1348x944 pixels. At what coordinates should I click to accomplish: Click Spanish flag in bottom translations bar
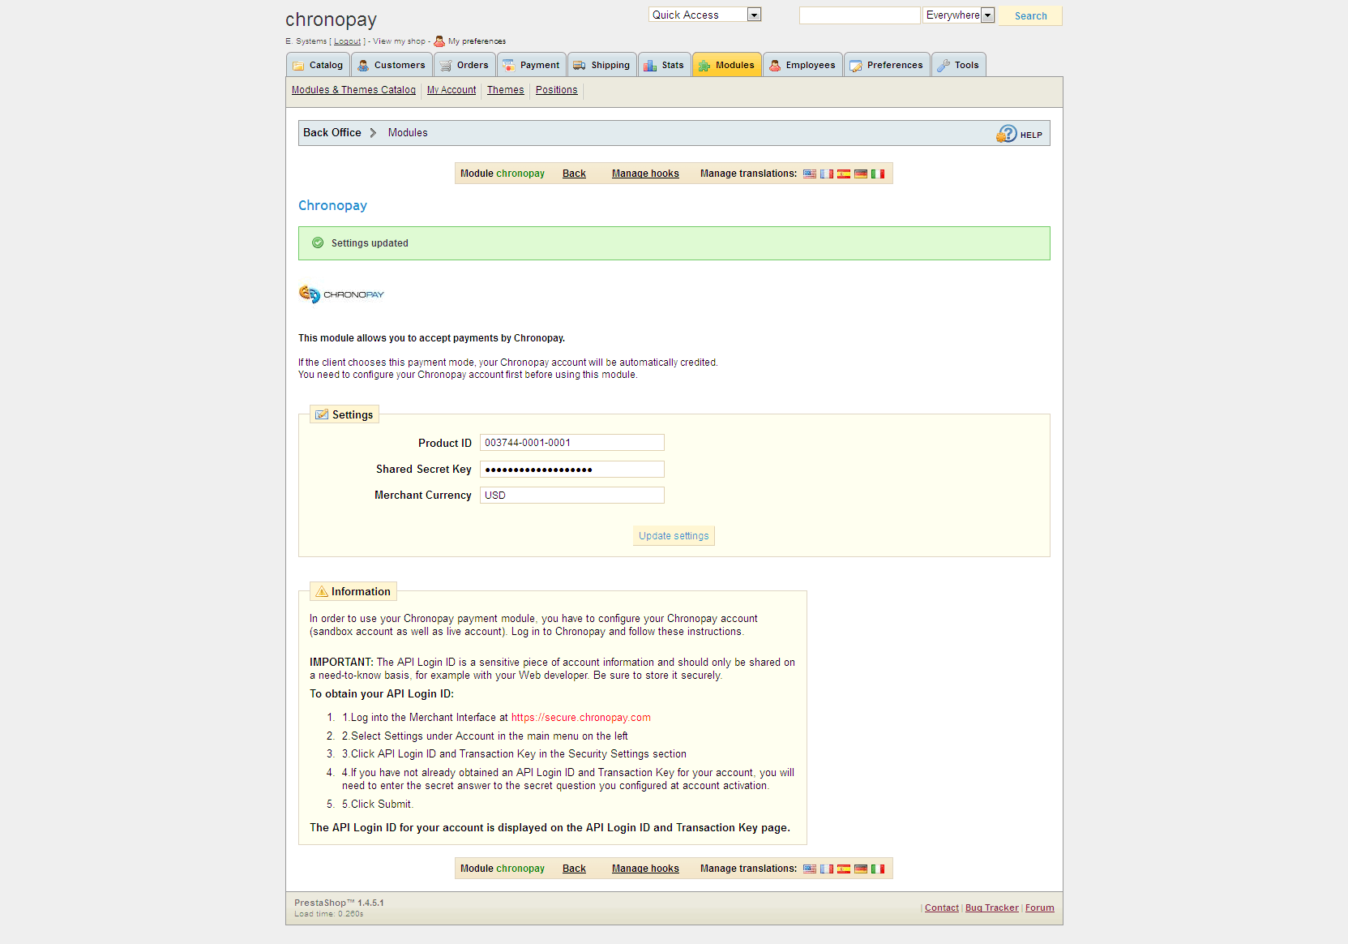[844, 869]
